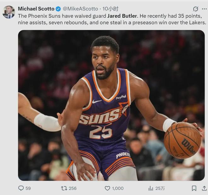Open the Suns player photo
Screen dimensions: 208x195
[x=111, y=105]
